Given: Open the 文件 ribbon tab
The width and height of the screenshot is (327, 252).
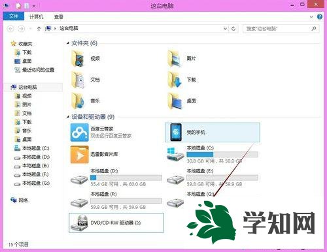Looking at the screenshot, I should click(x=14, y=16).
